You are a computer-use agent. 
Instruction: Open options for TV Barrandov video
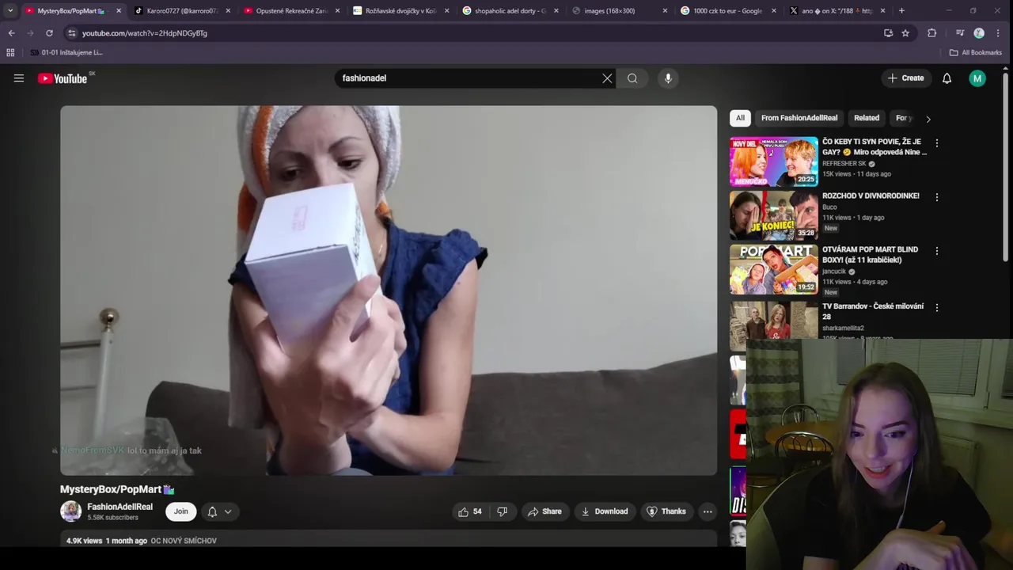937,307
